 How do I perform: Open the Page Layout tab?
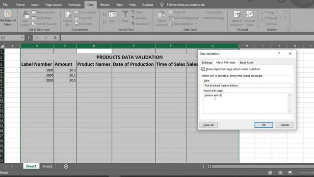click(53, 4)
